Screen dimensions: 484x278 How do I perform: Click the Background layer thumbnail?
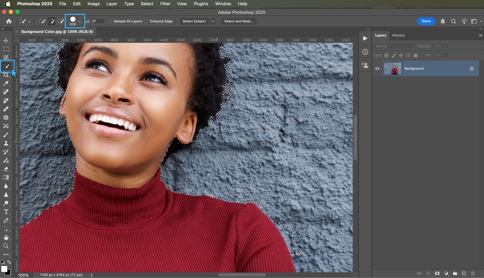(x=393, y=68)
